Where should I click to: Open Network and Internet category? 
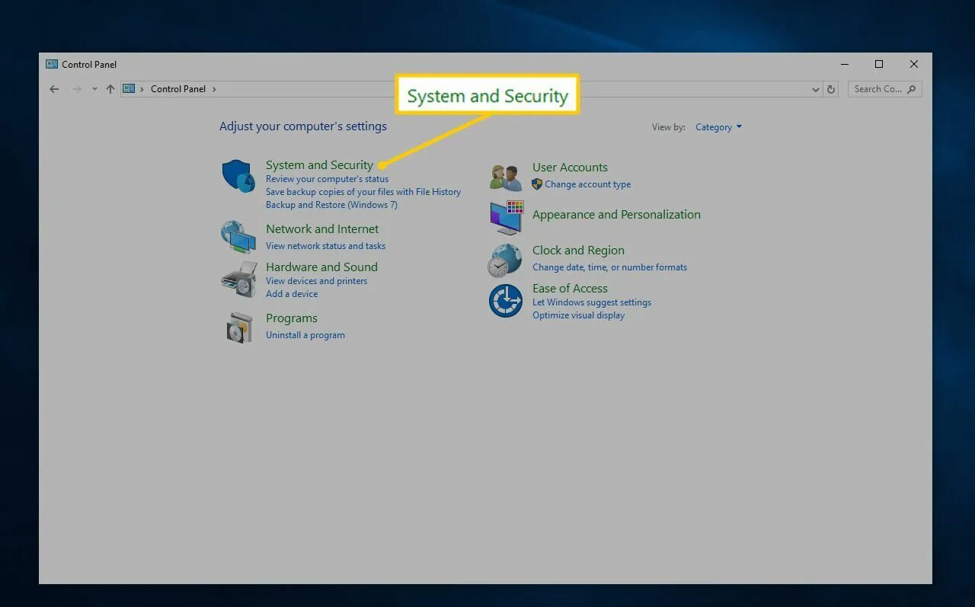coord(322,229)
